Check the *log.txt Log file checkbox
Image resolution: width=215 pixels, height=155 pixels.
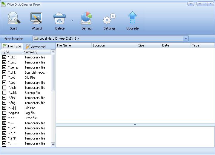point(4,113)
